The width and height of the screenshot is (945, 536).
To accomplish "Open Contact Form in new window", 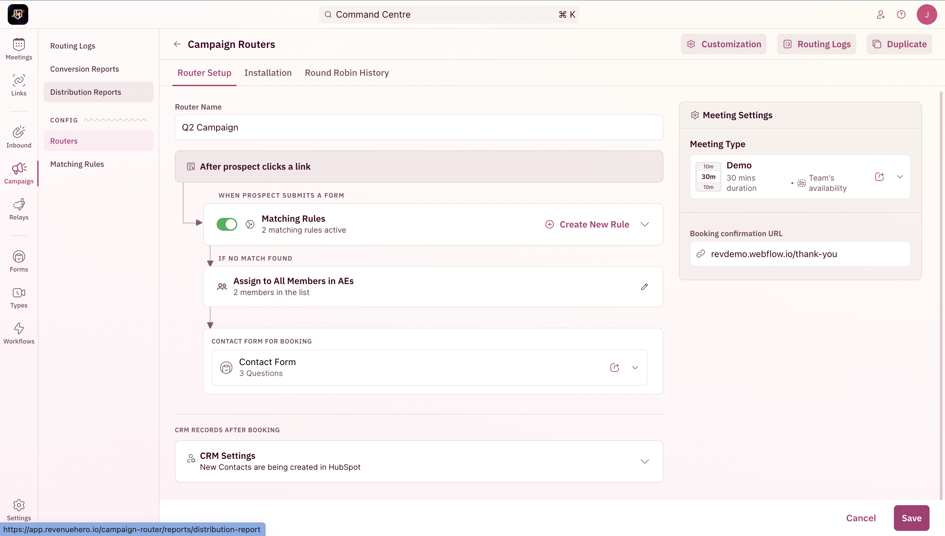I will 615,367.
